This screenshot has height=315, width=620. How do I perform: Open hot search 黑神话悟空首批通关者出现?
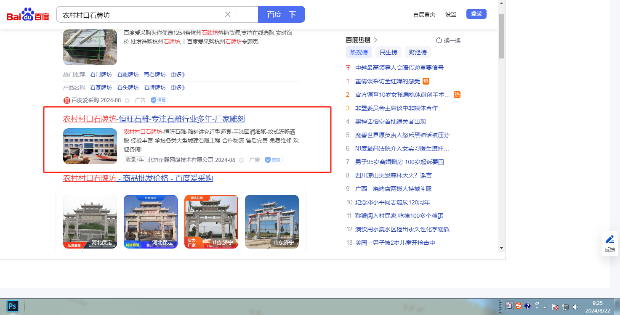tap(391, 122)
